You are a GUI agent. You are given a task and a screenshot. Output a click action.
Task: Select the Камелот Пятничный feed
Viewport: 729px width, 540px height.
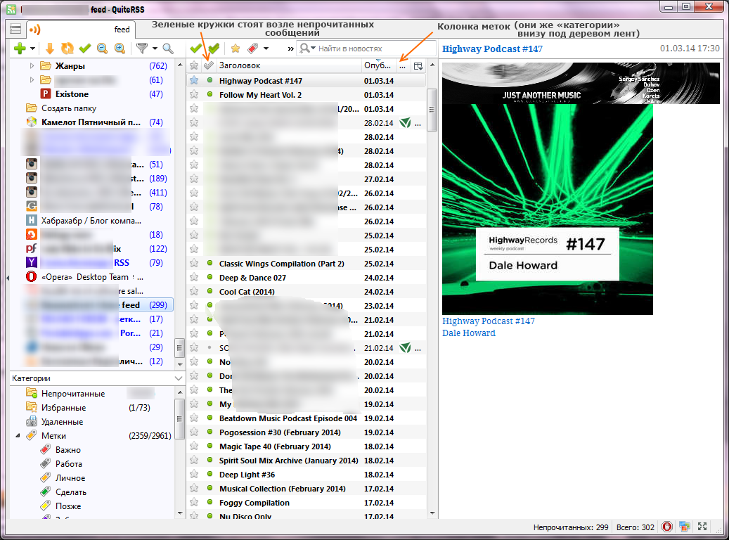click(x=91, y=122)
